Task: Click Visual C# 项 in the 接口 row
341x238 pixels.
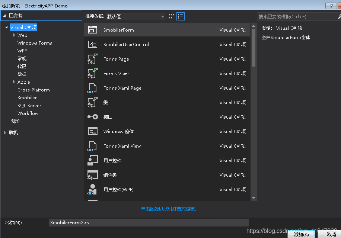Action: (232, 117)
